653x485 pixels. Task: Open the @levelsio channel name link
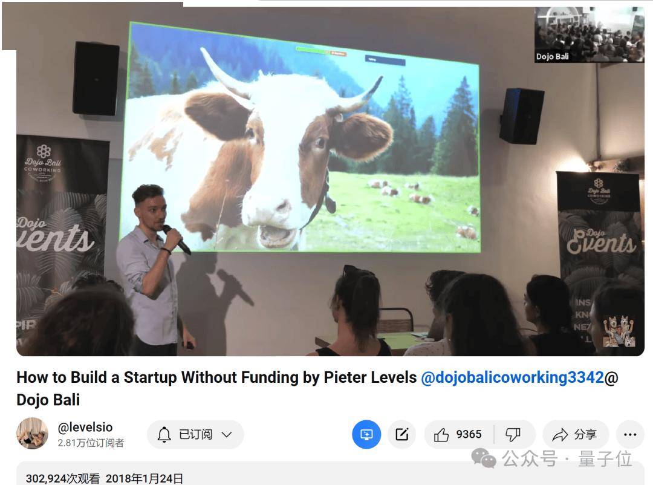85,427
